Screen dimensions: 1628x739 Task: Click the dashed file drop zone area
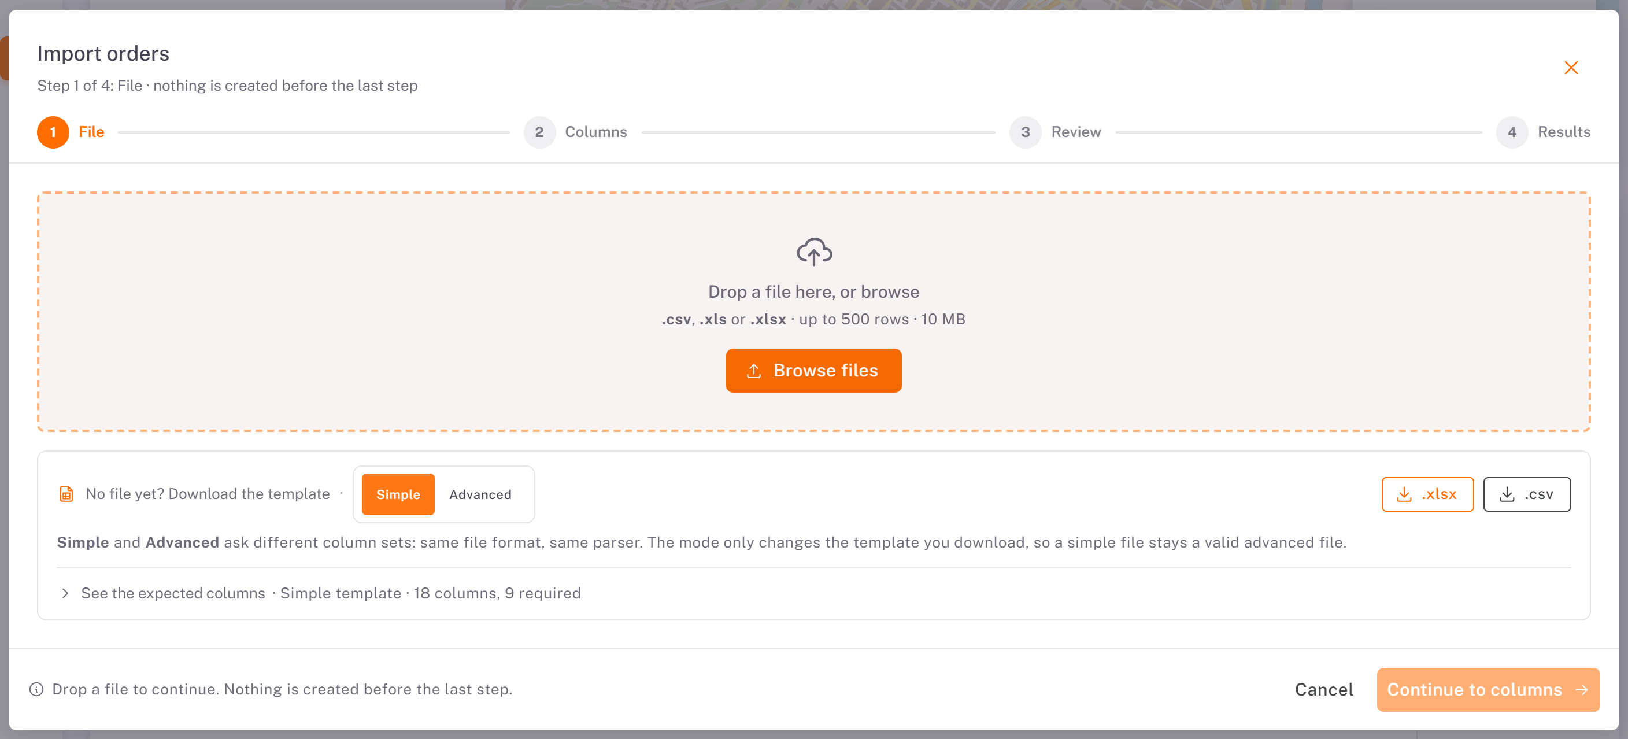pos(813,312)
